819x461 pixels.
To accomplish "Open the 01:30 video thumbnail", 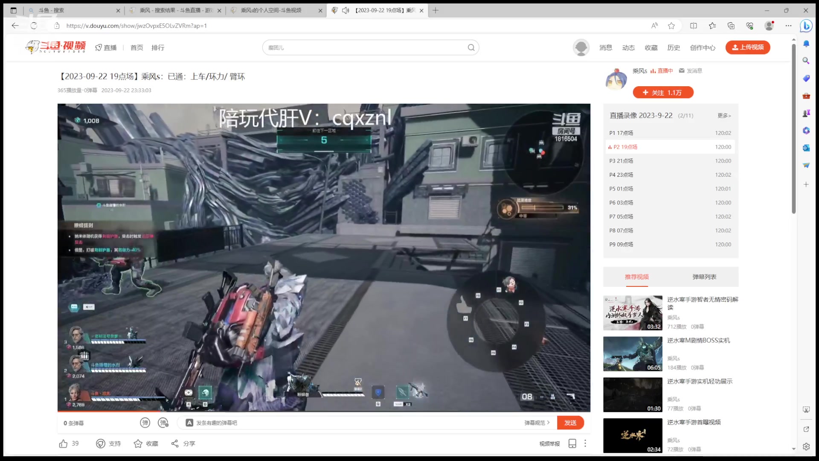I will 633,395.
